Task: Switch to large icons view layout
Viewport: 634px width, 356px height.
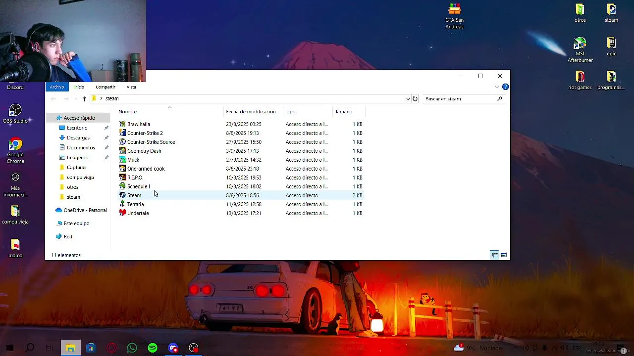Action: point(504,255)
